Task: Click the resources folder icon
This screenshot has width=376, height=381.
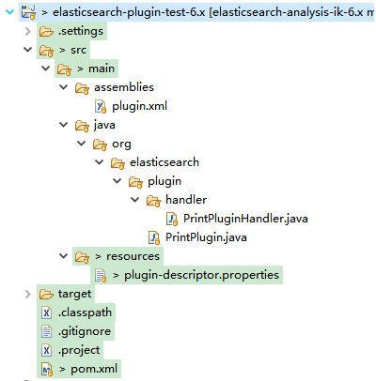Action: (82, 257)
